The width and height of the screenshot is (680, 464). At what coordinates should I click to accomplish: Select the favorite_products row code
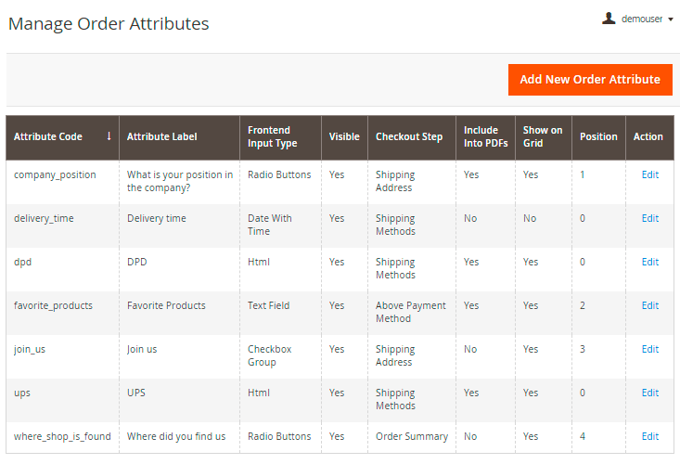tap(53, 305)
